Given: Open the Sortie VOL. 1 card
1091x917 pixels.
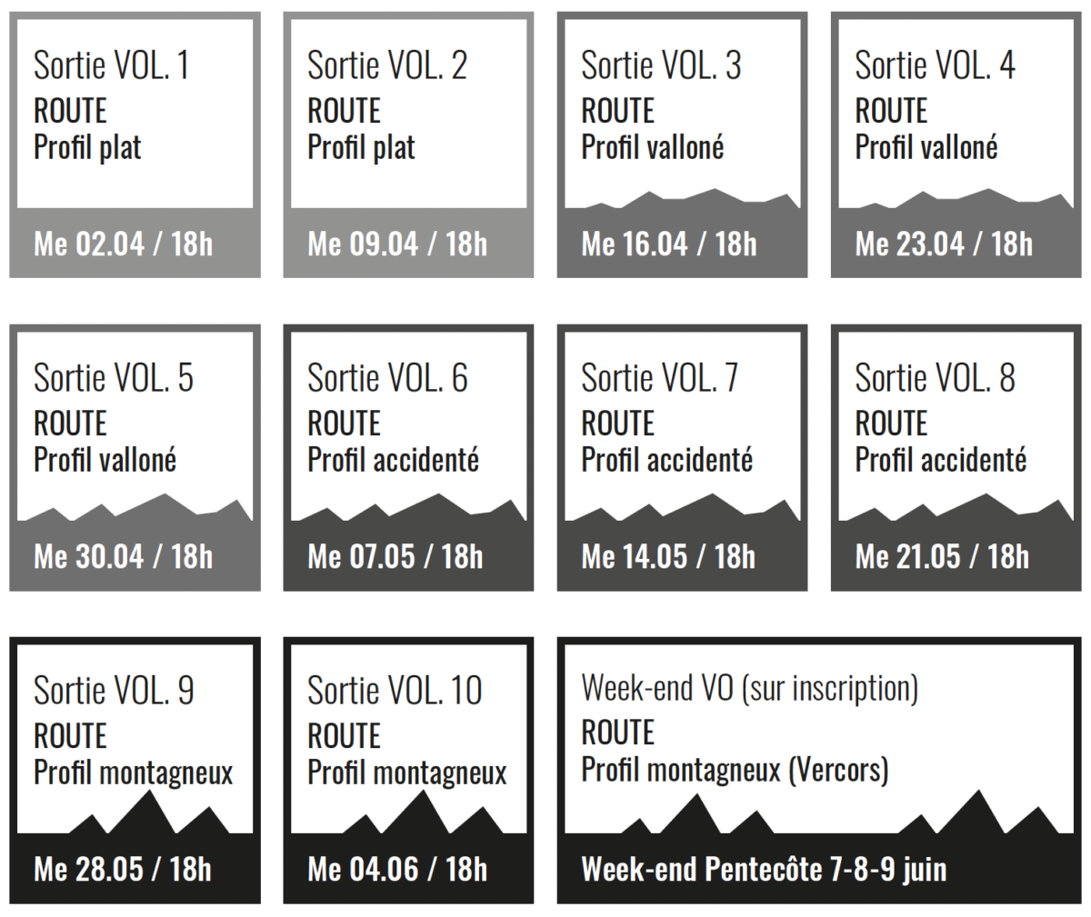Looking at the screenshot, I should click(x=135, y=145).
